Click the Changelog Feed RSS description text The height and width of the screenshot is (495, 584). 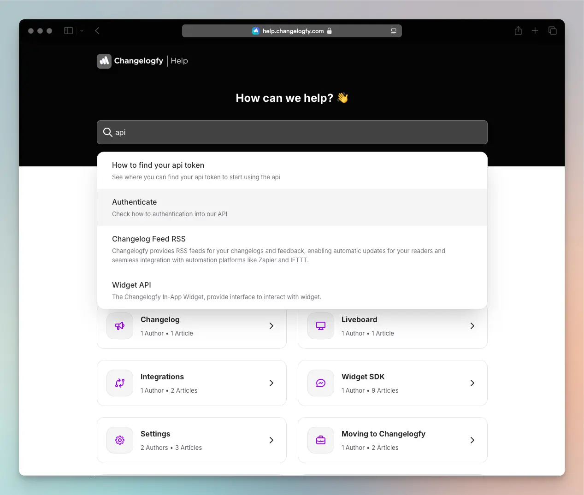coord(278,255)
